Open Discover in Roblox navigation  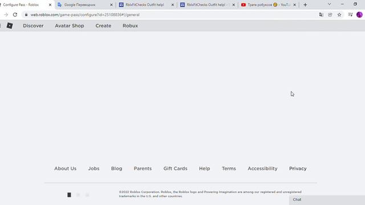(x=33, y=26)
